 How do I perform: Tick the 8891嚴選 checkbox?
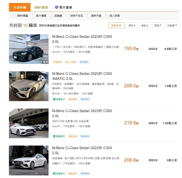[x=15, y=16]
